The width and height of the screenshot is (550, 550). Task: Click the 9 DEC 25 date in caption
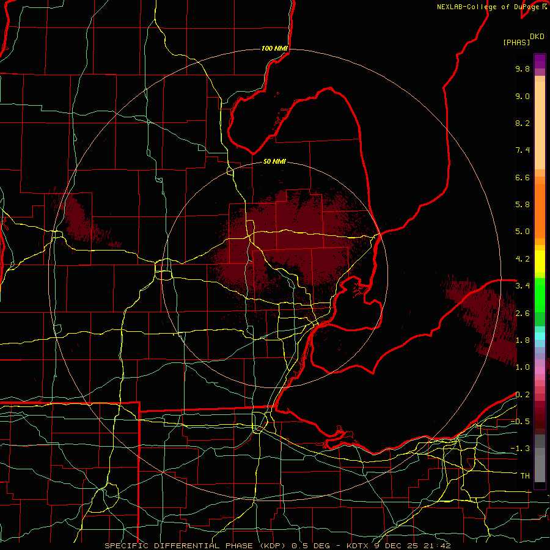(395, 546)
